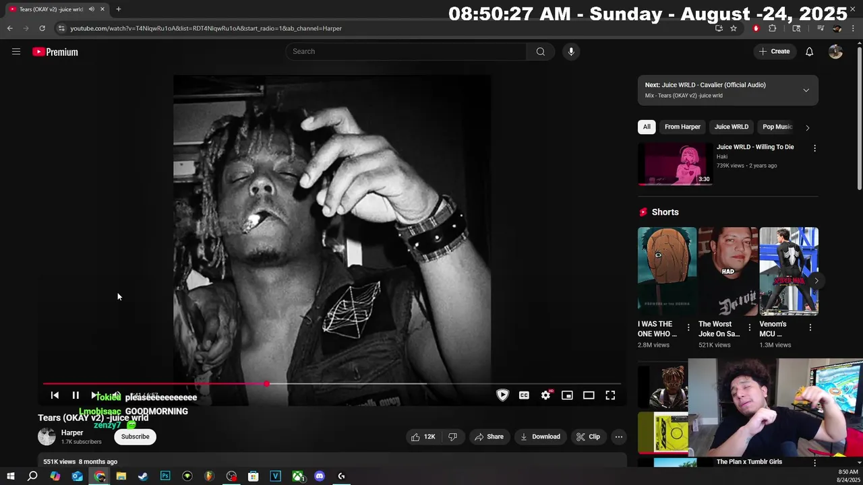Image resolution: width=863 pixels, height=485 pixels.
Task: Share this video
Action: click(489, 437)
